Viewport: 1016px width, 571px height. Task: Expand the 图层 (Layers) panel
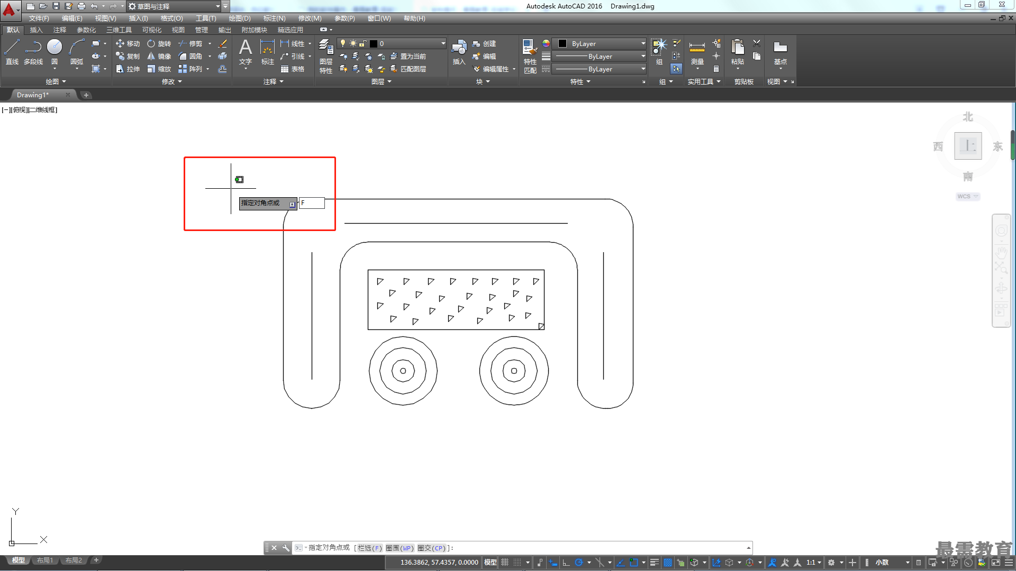pos(381,81)
